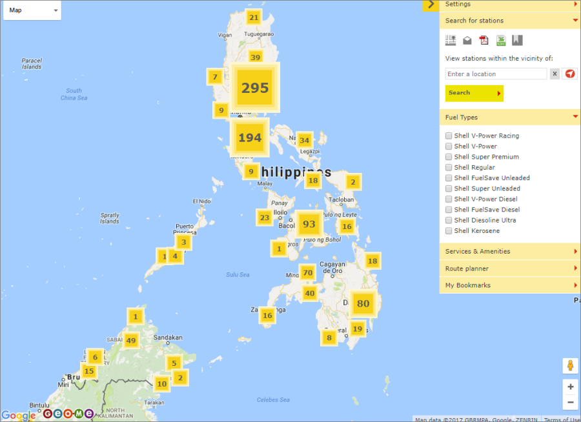The height and width of the screenshot is (422, 581).
Task: Expand the Route planner section
Action: [x=510, y=268]
